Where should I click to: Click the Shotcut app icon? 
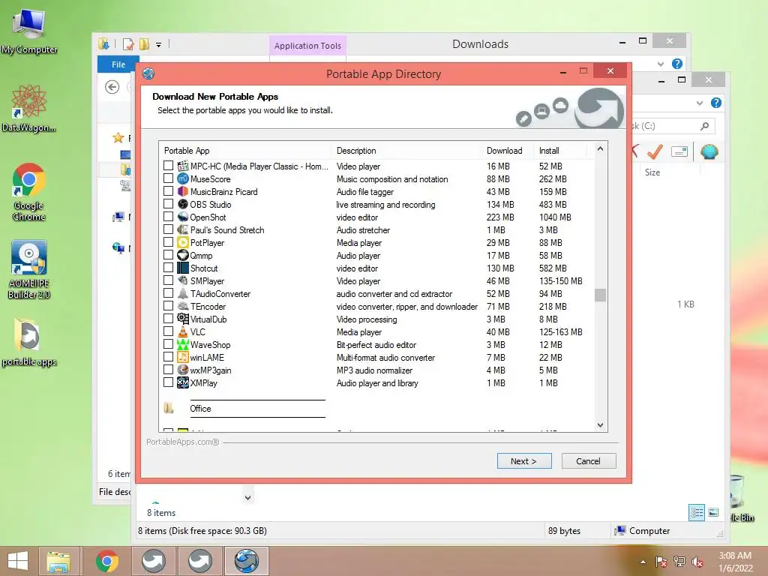coord(183,268)
